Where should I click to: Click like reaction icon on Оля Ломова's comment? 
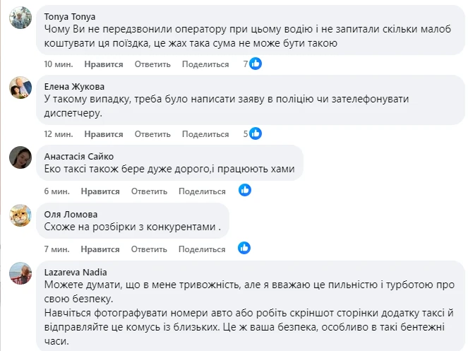pyautogui.click(x=245, y=249)
